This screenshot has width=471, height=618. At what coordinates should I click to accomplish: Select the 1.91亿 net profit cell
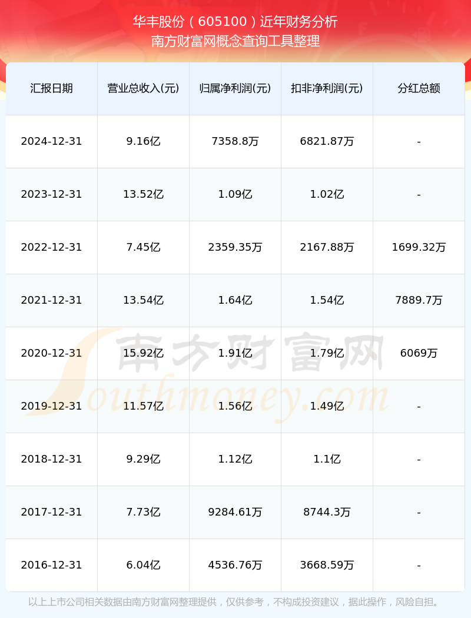coord(235,353)
